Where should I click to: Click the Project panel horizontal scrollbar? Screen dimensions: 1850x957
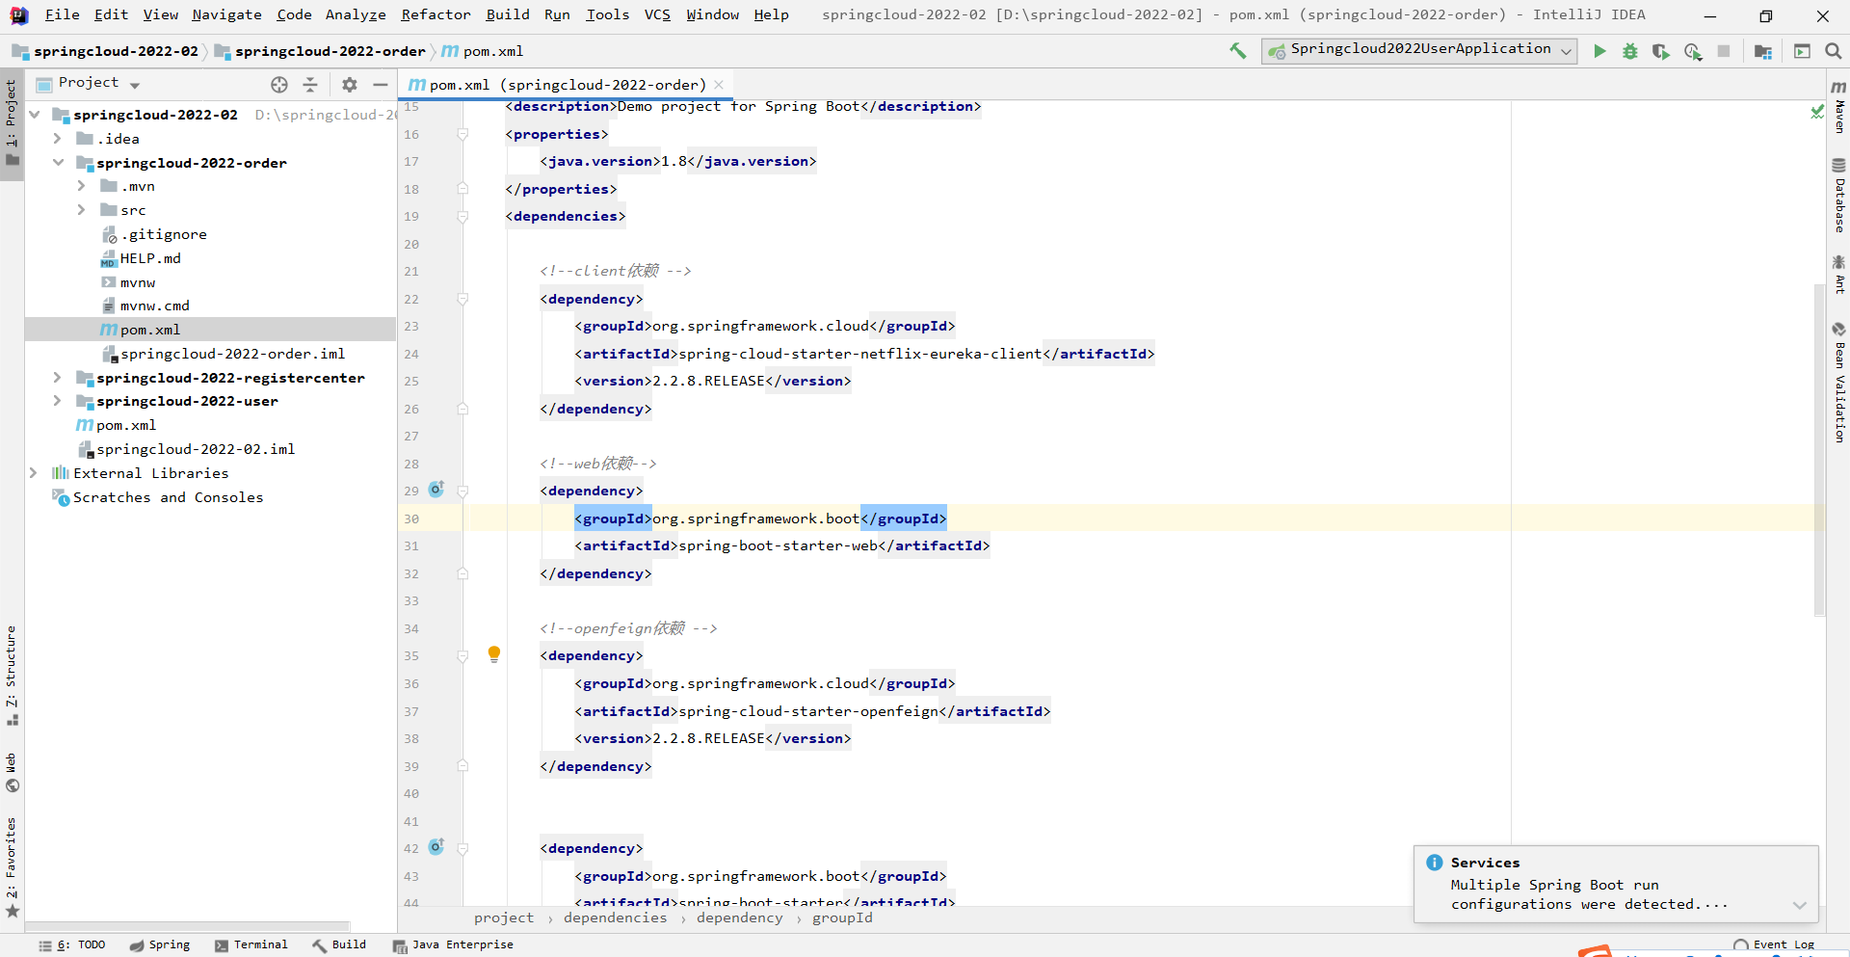point(188,925)
